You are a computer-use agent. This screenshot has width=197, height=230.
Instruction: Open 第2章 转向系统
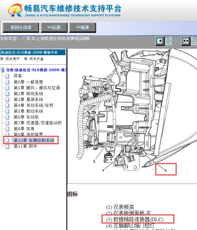28,94
